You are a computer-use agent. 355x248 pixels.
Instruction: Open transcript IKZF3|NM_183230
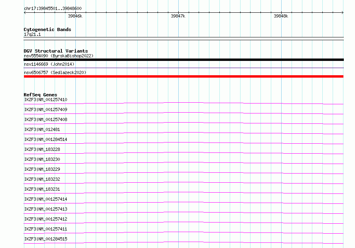pos(42,159)
